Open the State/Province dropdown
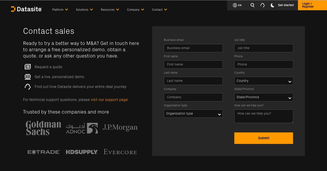The width and height of the screenshot is (327, 171). click(264, 97)
